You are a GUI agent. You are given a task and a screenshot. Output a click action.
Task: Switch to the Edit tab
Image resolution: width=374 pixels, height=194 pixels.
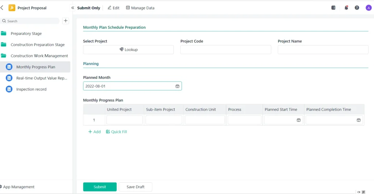114,8
